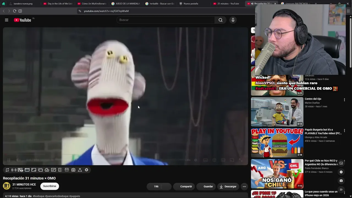Image resolution: width=352 pixels, height=198 pixels.
Task: Switch to the herbalife search tab
Action: pos(160,4)
